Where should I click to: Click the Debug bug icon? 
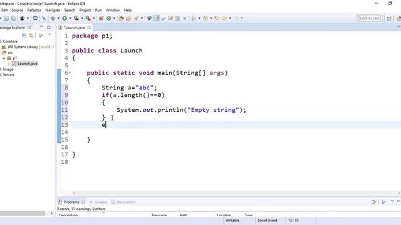click(x=53, y=18)
